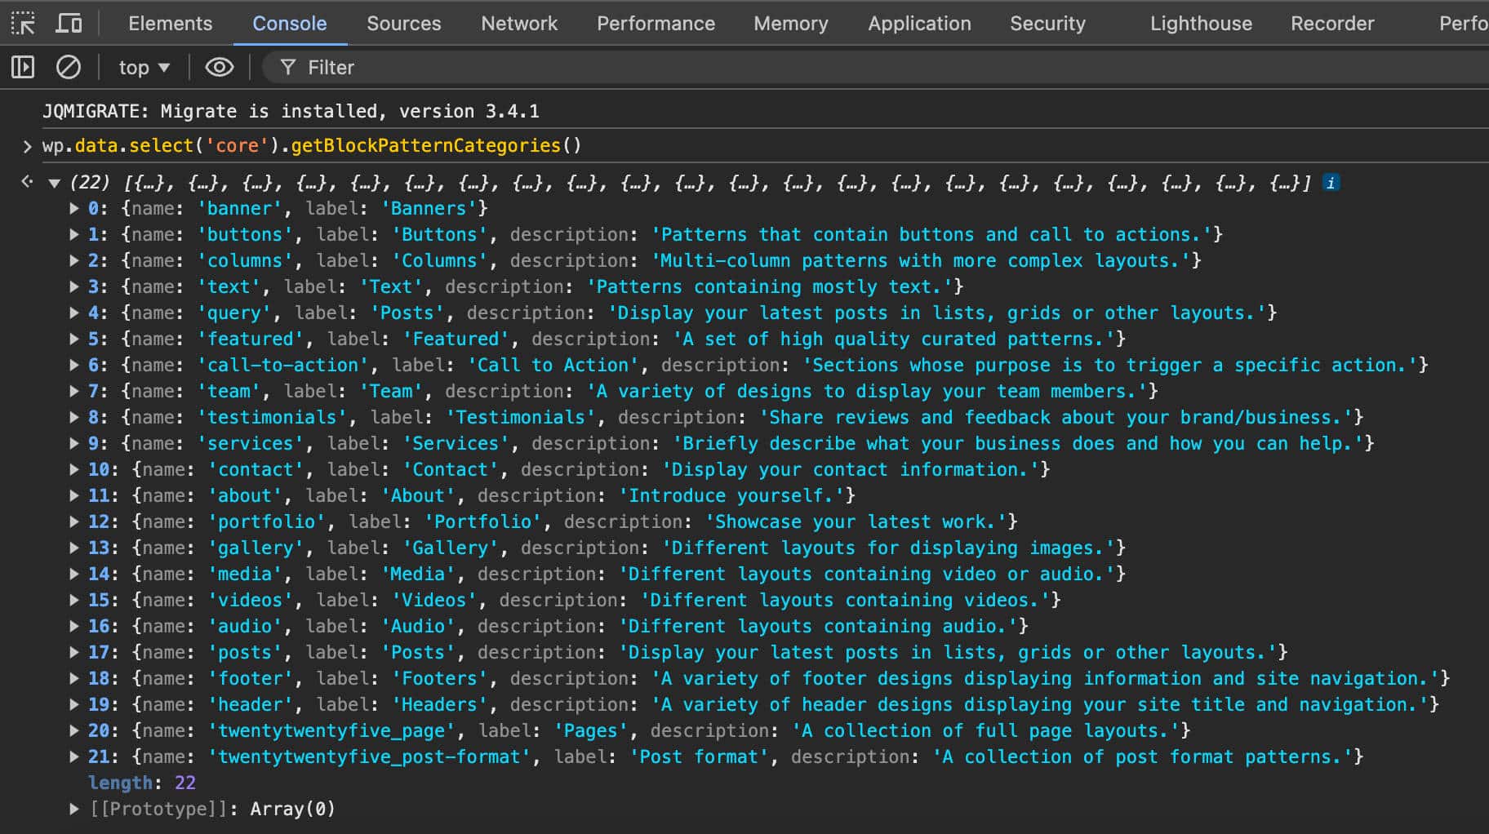The width and height of the screenshot is (1489, 834).
Task: Expand the [[Prototype]] Array(0) entry
Action: (74, 809)
